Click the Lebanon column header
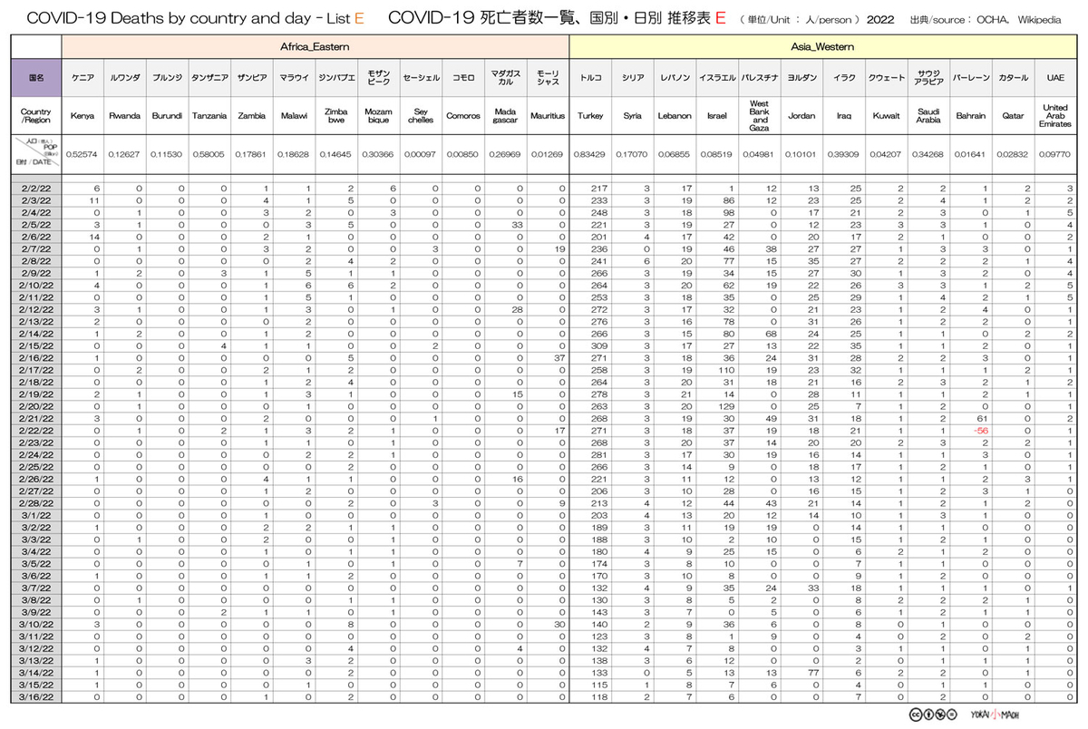The image size is (1088, 729). pos(675,116)
